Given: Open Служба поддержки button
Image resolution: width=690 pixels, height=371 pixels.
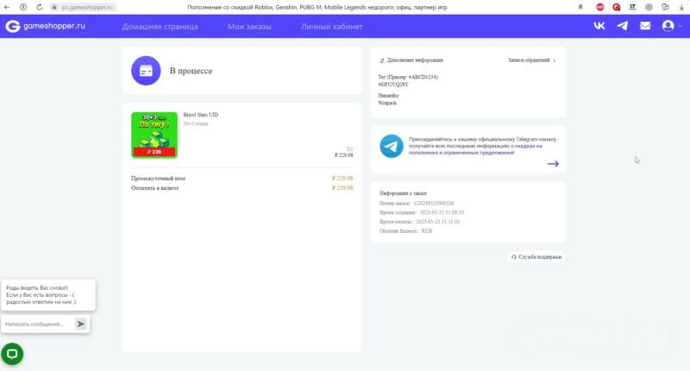Looking at the screenshot, I should coord(536,257).
